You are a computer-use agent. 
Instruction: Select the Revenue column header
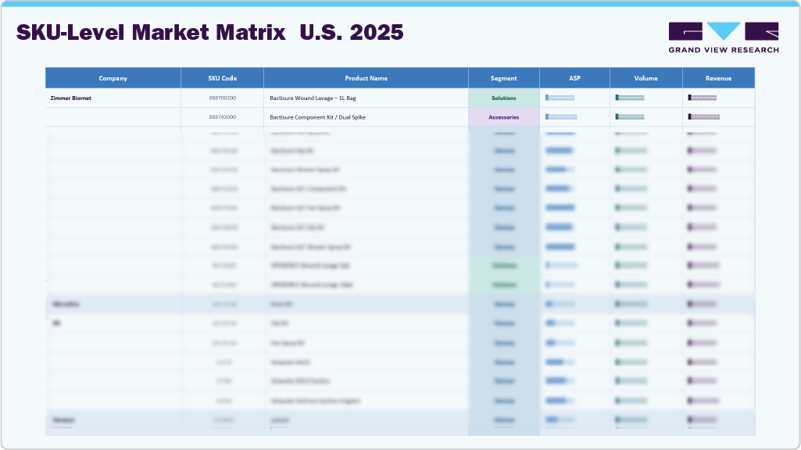coord(718,78)
